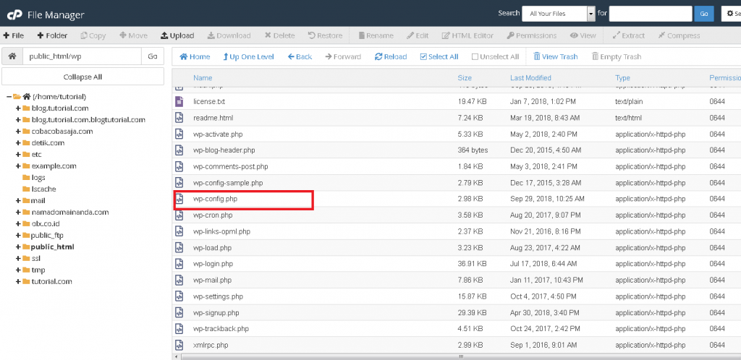Select the xmlrpc.php file icon
The height and width of the screenshot is (360, 741).
click(179, 345)
